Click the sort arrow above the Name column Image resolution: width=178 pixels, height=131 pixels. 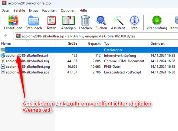pos(27,41)
